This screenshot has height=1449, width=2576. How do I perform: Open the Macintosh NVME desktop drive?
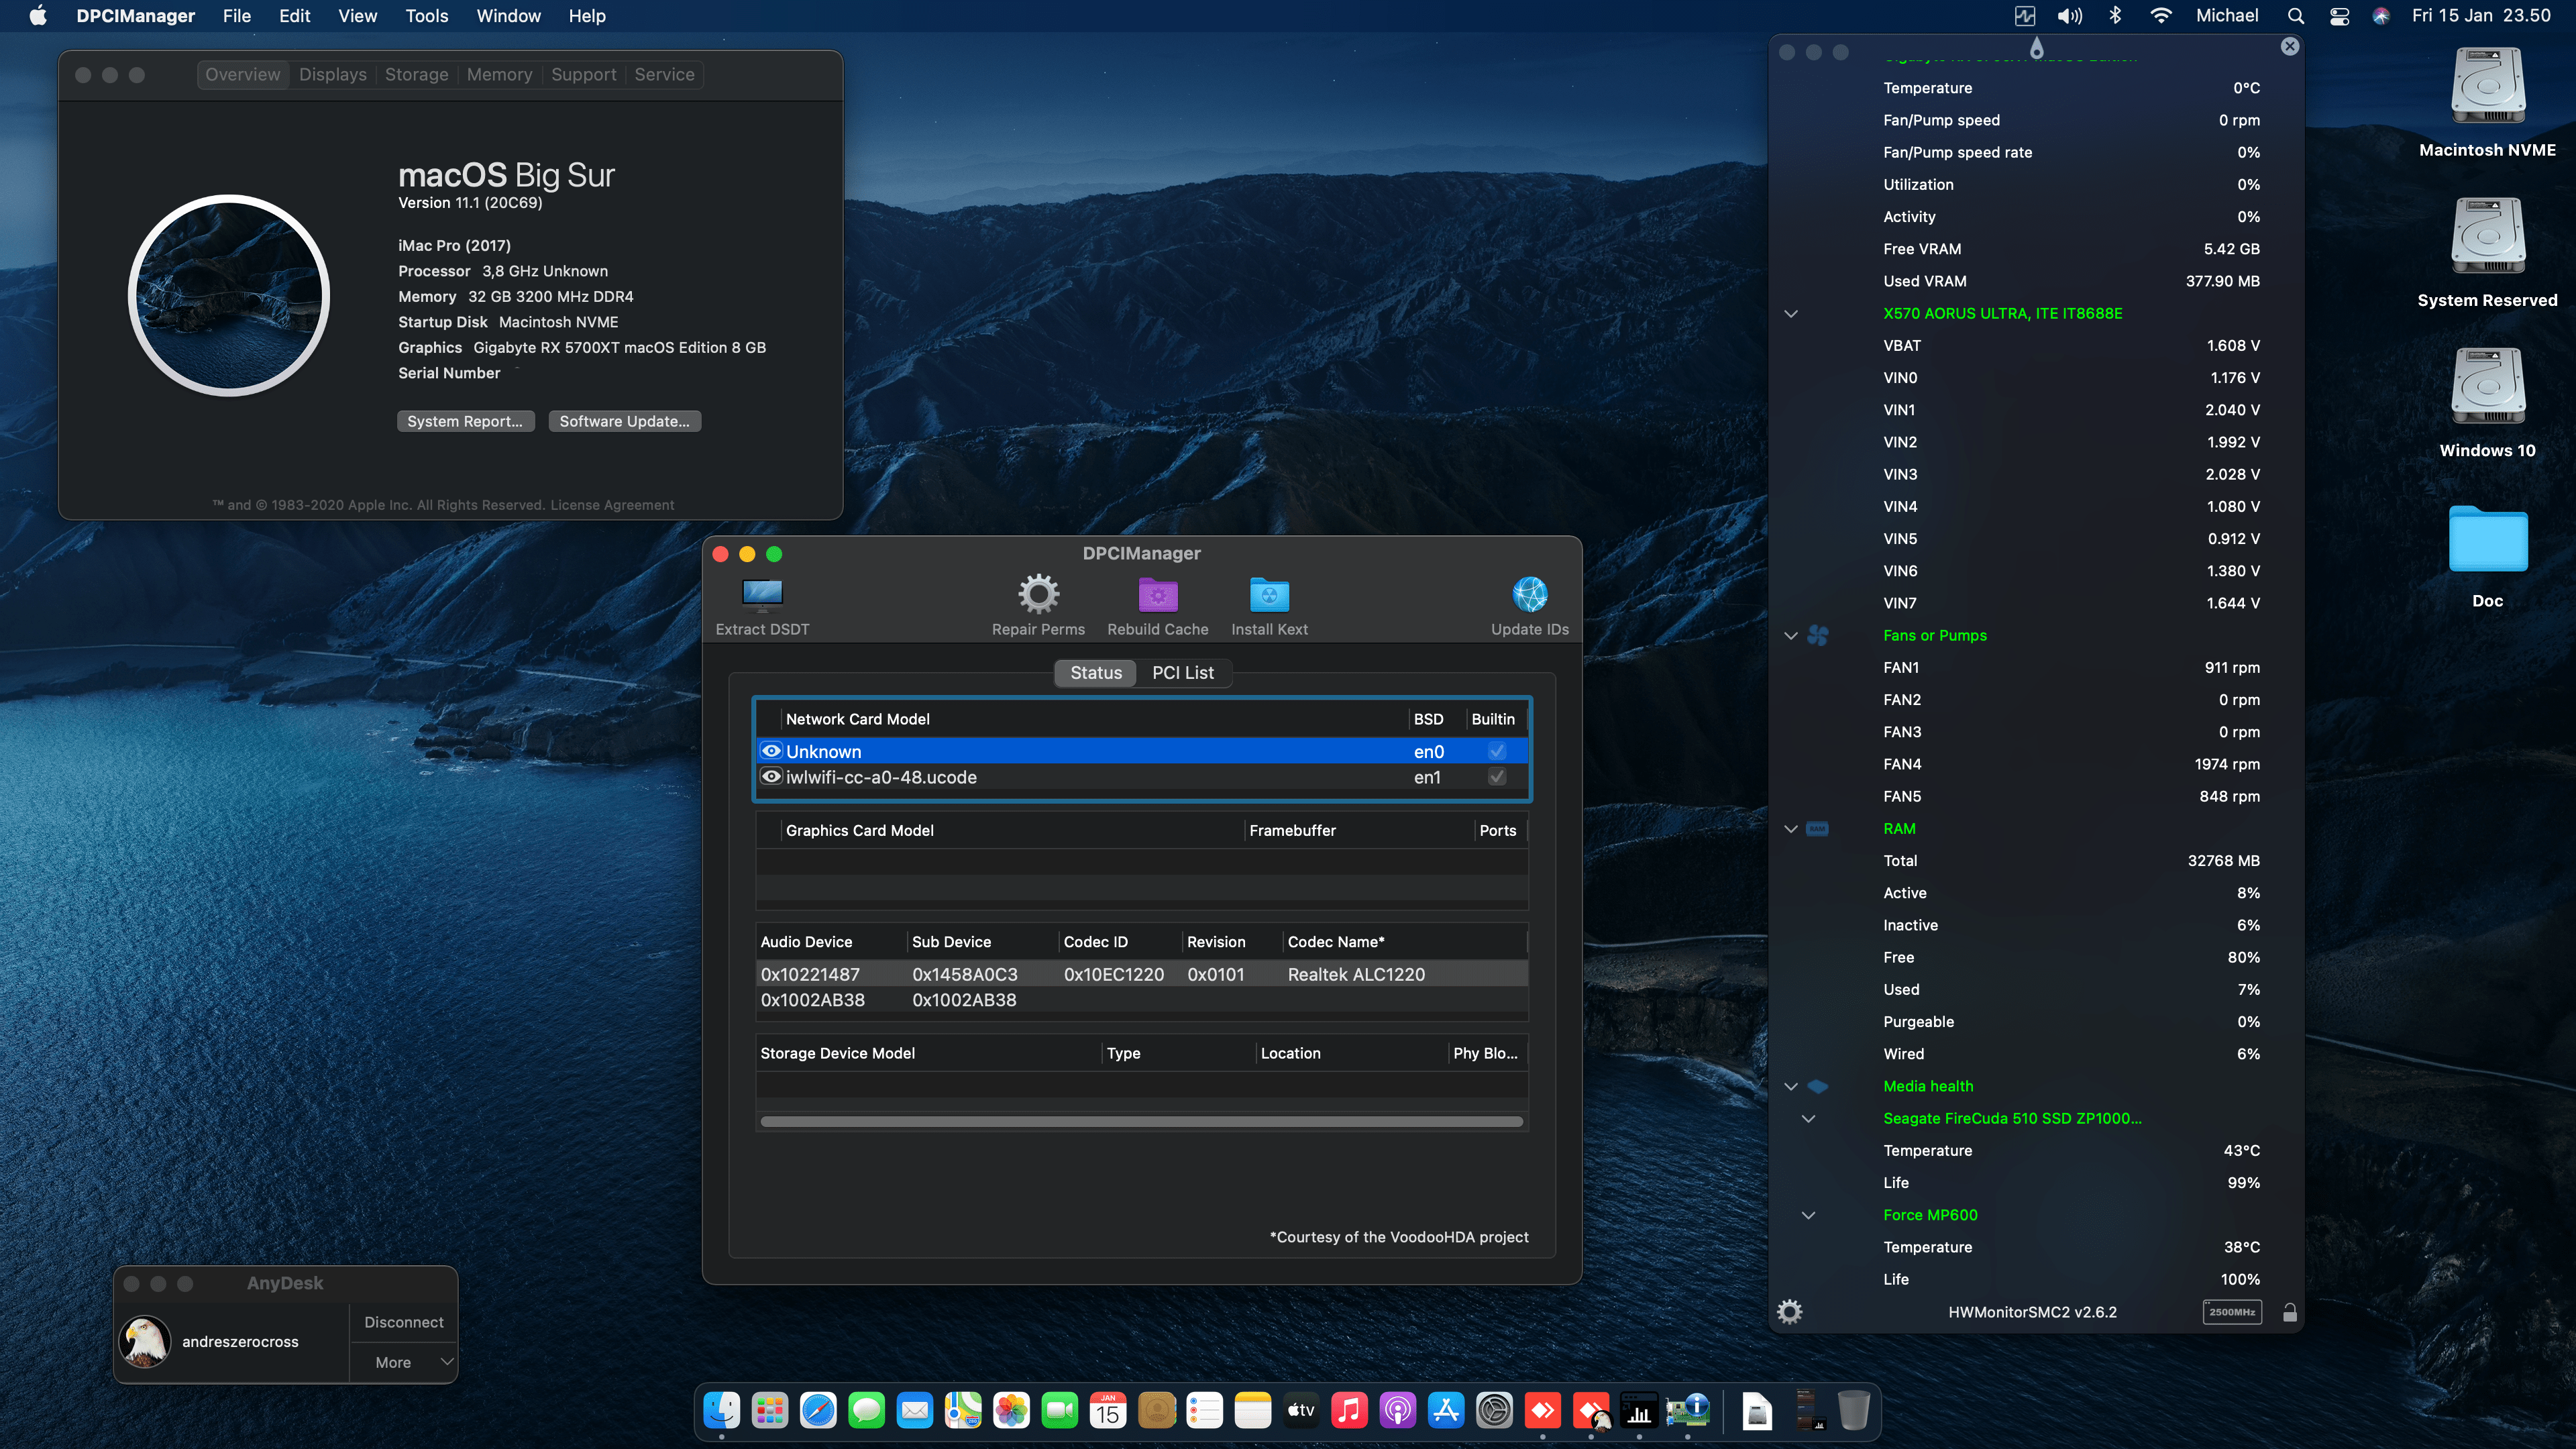click(2487, 87)
